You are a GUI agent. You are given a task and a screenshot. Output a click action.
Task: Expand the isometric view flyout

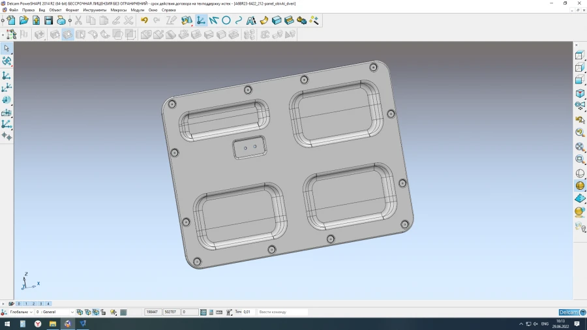(579, 93)
